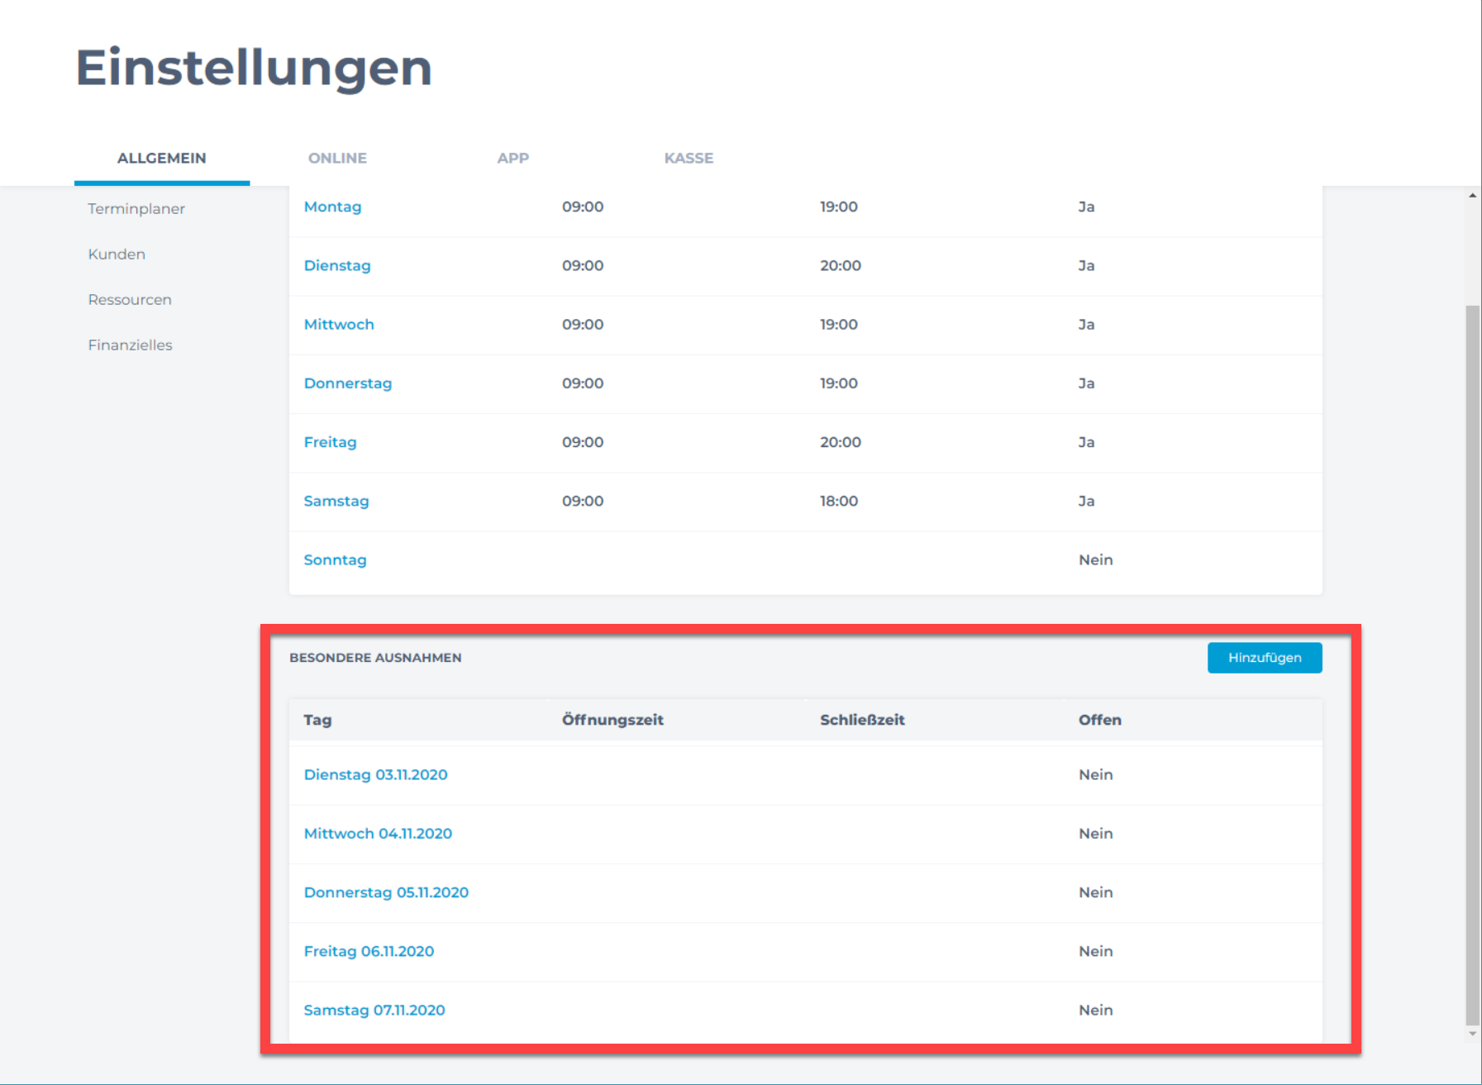Select exception Samstag 07.11.2020
The image size is (1482, 1085).
click(x=374, y=1011)
